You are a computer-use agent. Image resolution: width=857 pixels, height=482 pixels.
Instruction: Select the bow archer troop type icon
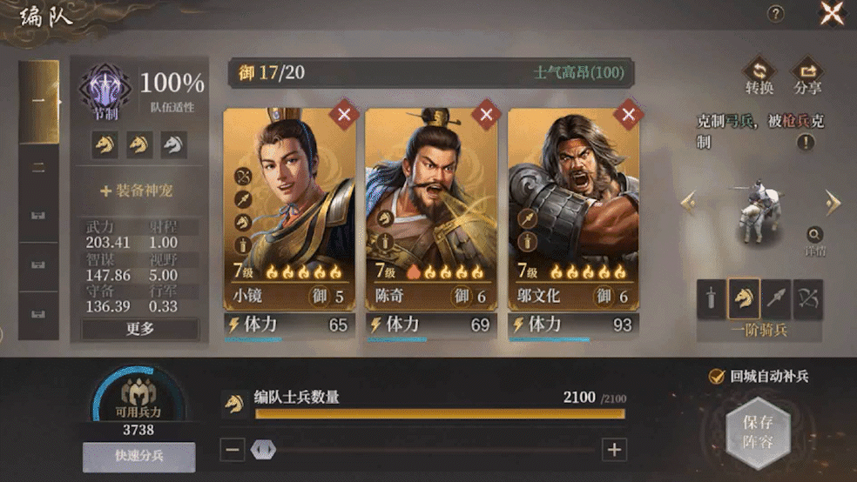click(x=808, y=298)
